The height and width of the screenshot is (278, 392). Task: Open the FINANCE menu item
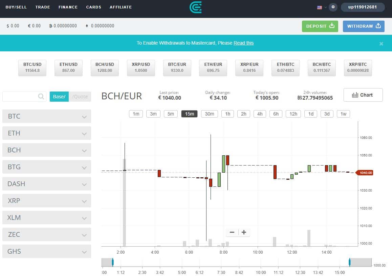[x=68, y=7]
